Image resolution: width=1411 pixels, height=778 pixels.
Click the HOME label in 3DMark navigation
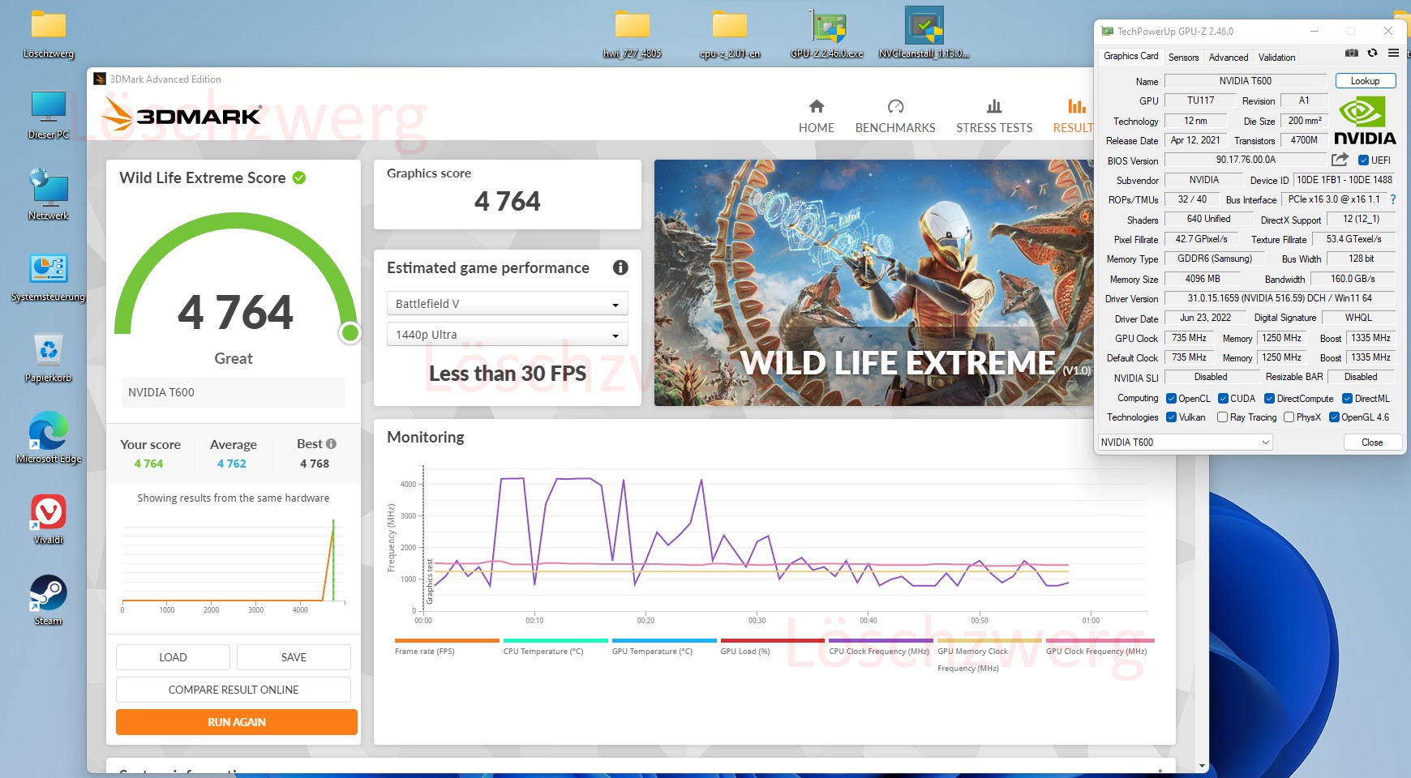coord(817,128)
